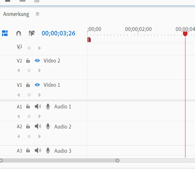195x169 pixels.
Task: Select the Audio 1 track name
Action: (63, 107)
